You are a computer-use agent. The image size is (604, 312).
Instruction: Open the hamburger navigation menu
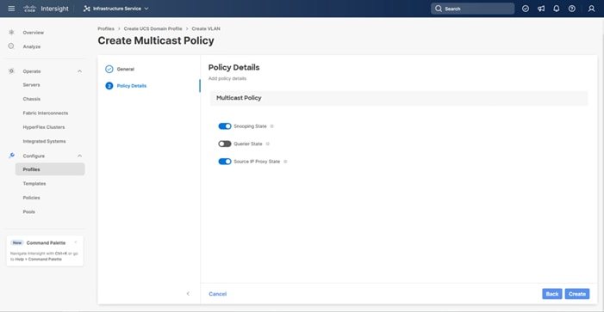click(x=11, y=9)
